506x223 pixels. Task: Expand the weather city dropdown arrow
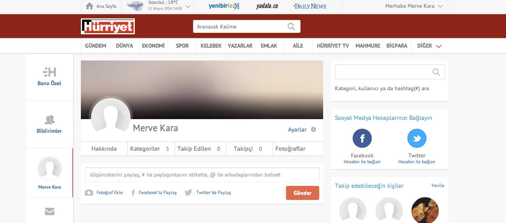tap(188, 6)
